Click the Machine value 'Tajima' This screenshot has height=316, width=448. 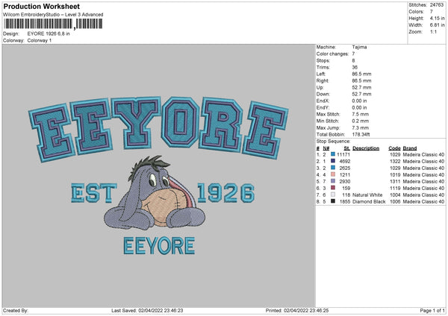tap(359, 47)
